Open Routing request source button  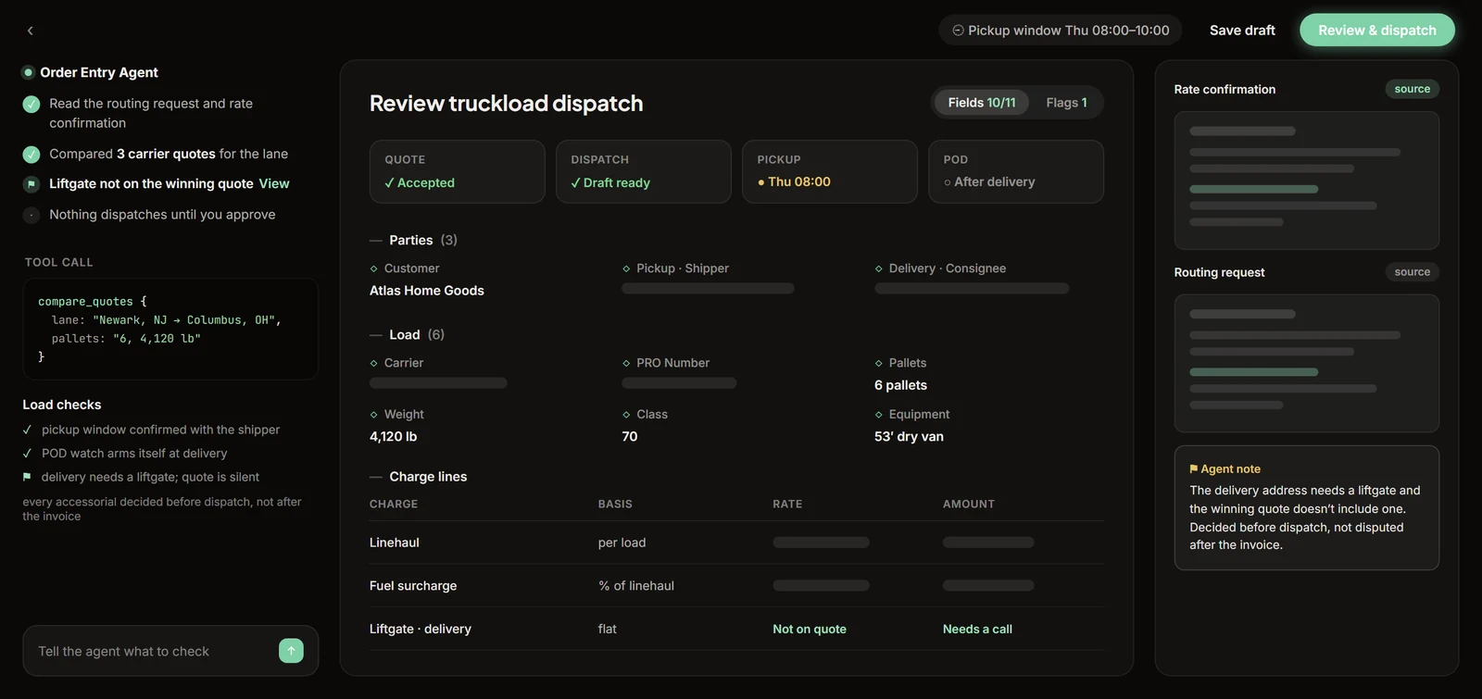coord(1413,272)
